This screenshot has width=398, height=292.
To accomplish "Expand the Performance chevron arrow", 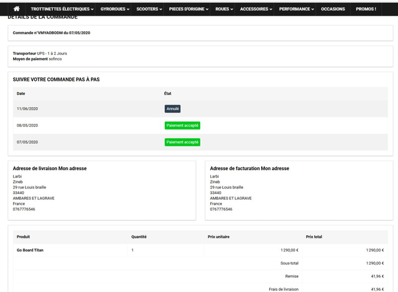I will coord(313,9).
